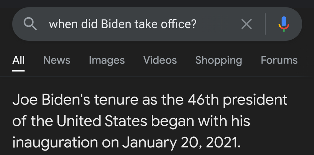
Task: Start voice search with the microphone icon
Action: click(x=284, y=24)
